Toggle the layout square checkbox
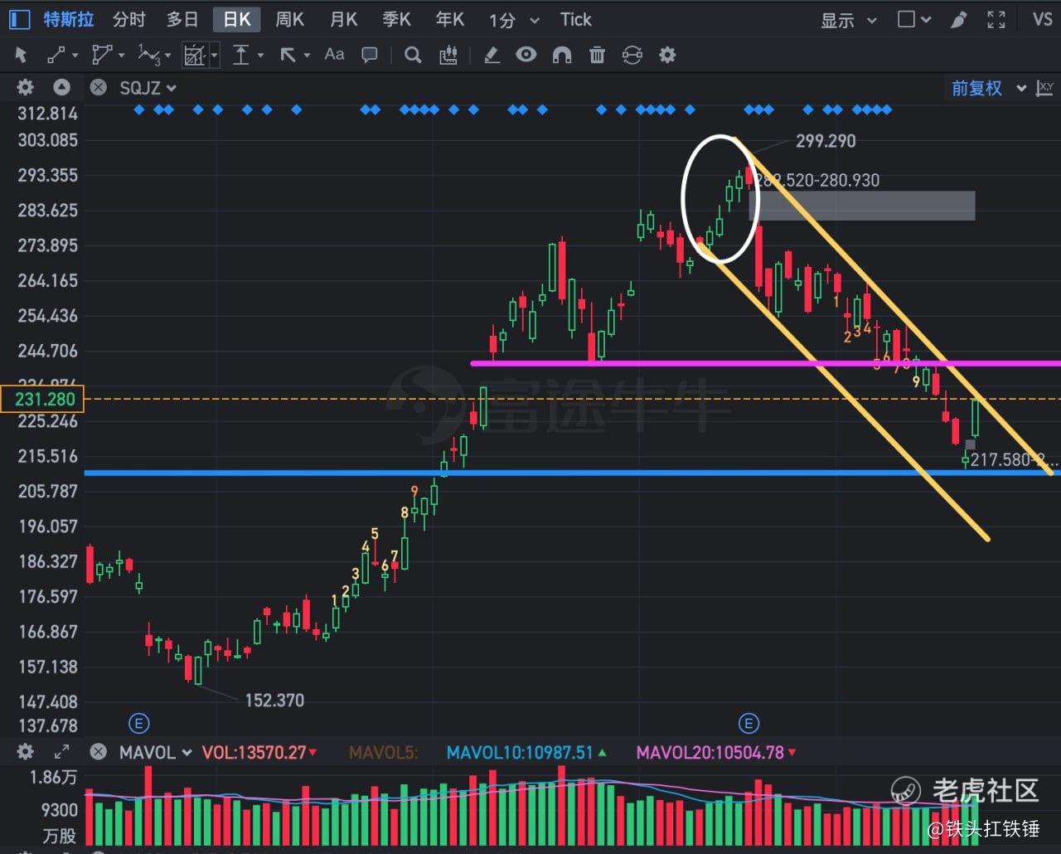Viewport: 1061px width, 854px height. [906, 19]
